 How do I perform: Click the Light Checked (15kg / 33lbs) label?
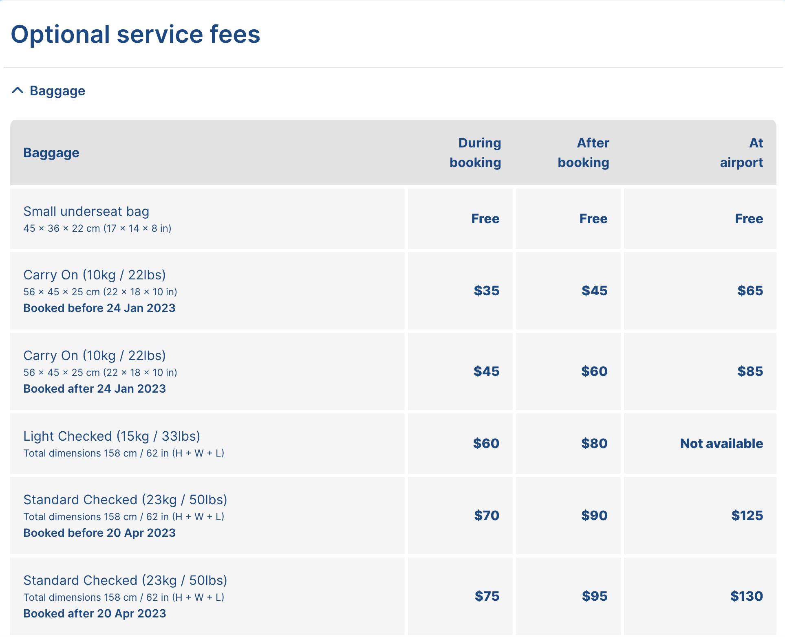pos(112,436)
